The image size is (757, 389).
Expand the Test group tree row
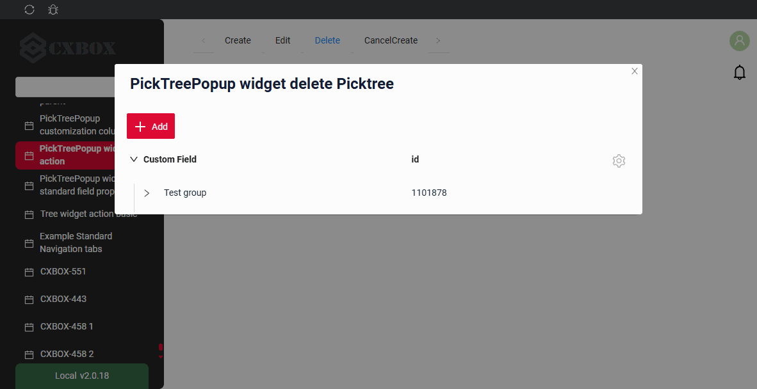click(x=147, y=193)
